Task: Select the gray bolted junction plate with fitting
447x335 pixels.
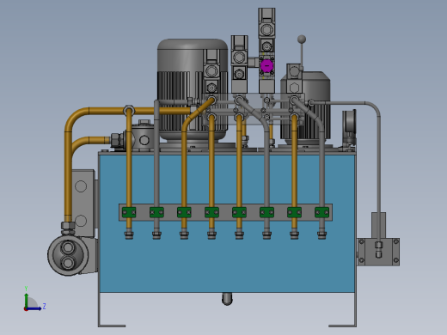Action: (378, 252)
